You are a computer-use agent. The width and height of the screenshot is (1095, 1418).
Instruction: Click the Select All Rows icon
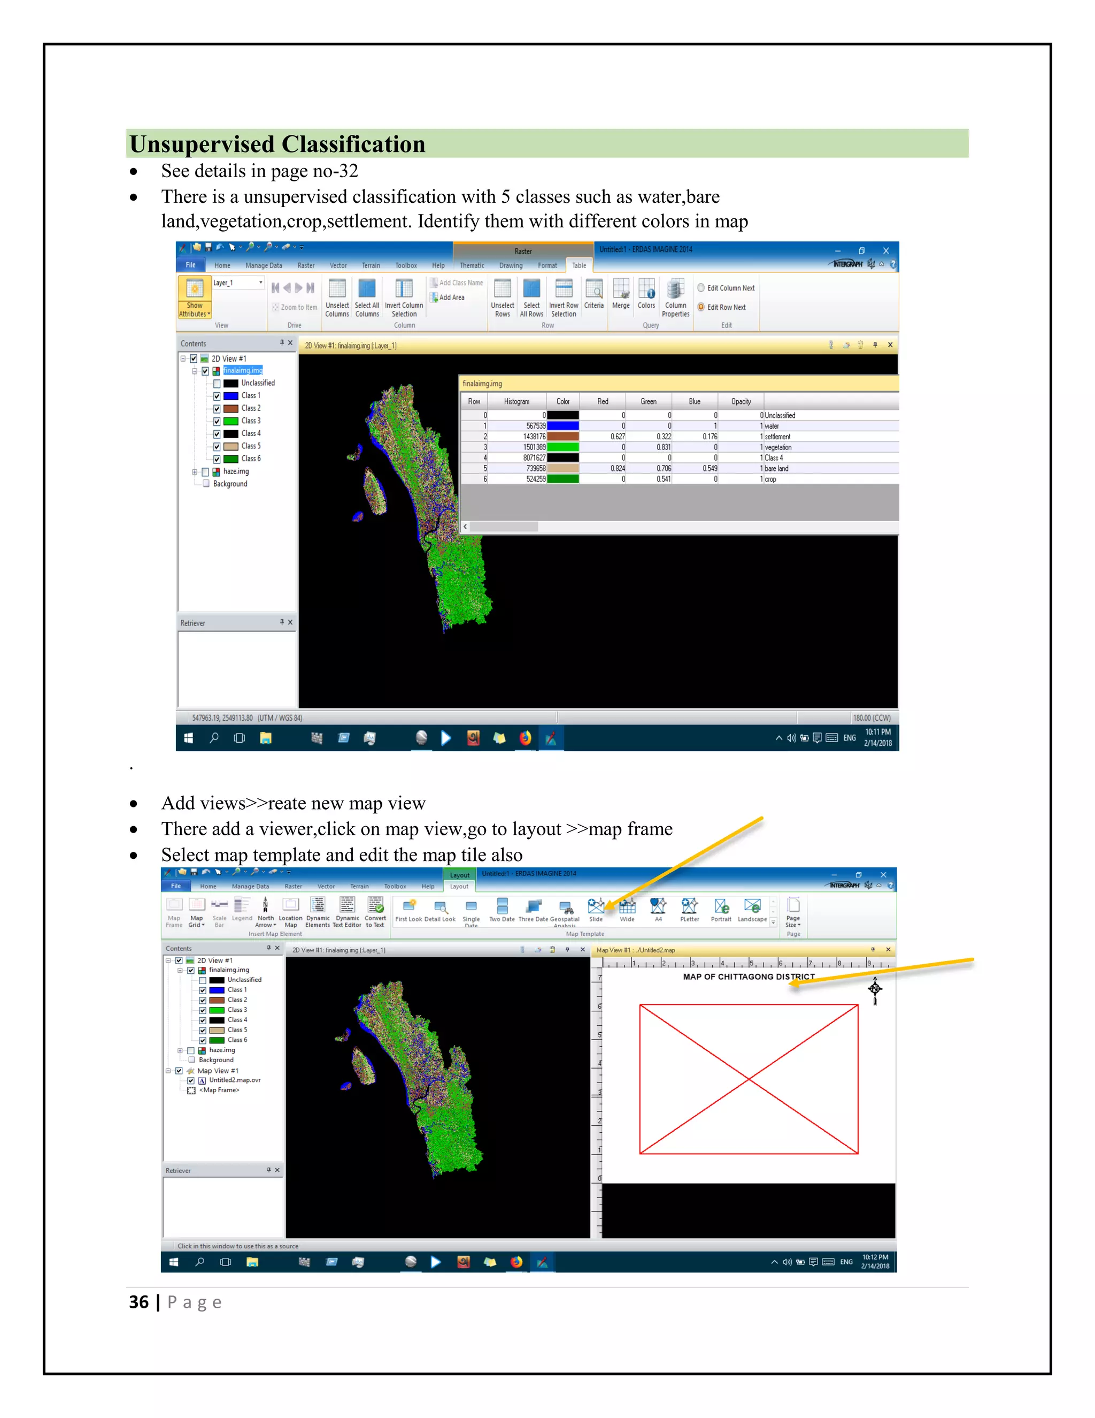coord(531,289)
